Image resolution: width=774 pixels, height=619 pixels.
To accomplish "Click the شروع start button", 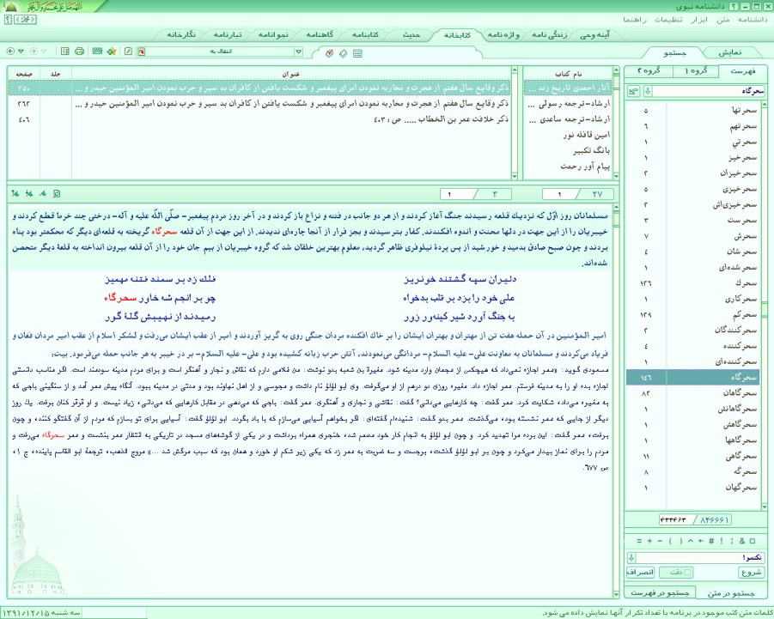I will [x=751, y=573].
